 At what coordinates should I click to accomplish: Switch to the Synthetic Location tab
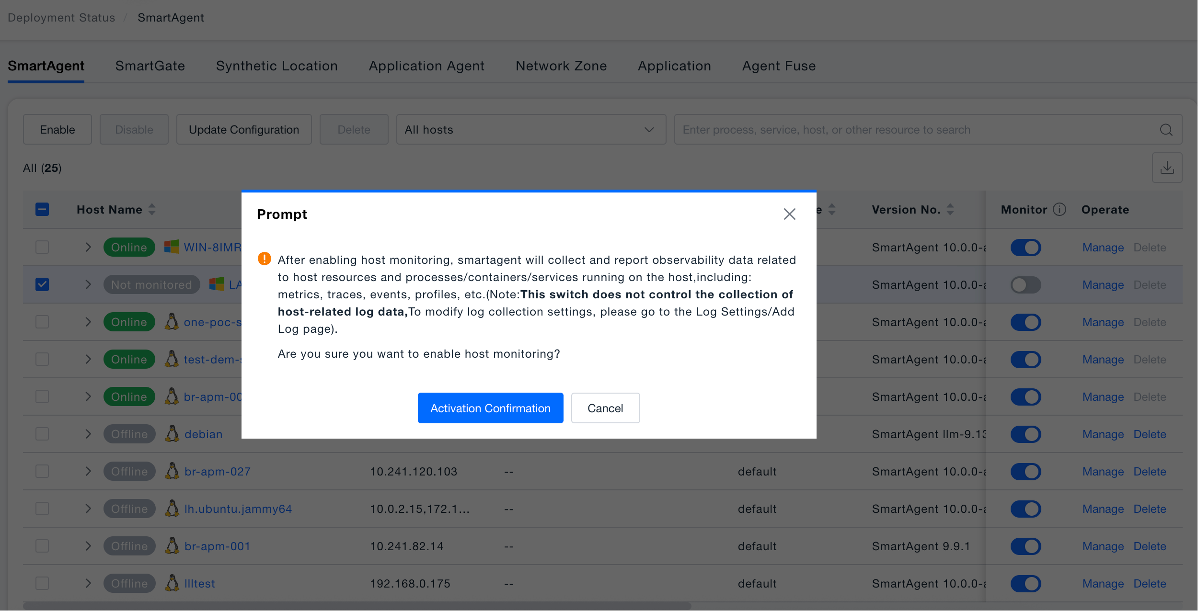[276, 66]
